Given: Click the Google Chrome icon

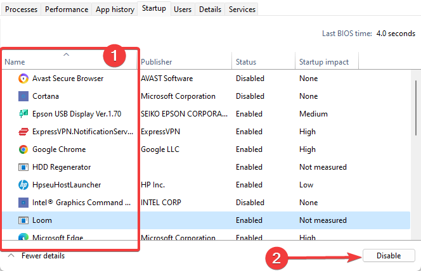Looking at the screenshot, I should tap(23, 149).
